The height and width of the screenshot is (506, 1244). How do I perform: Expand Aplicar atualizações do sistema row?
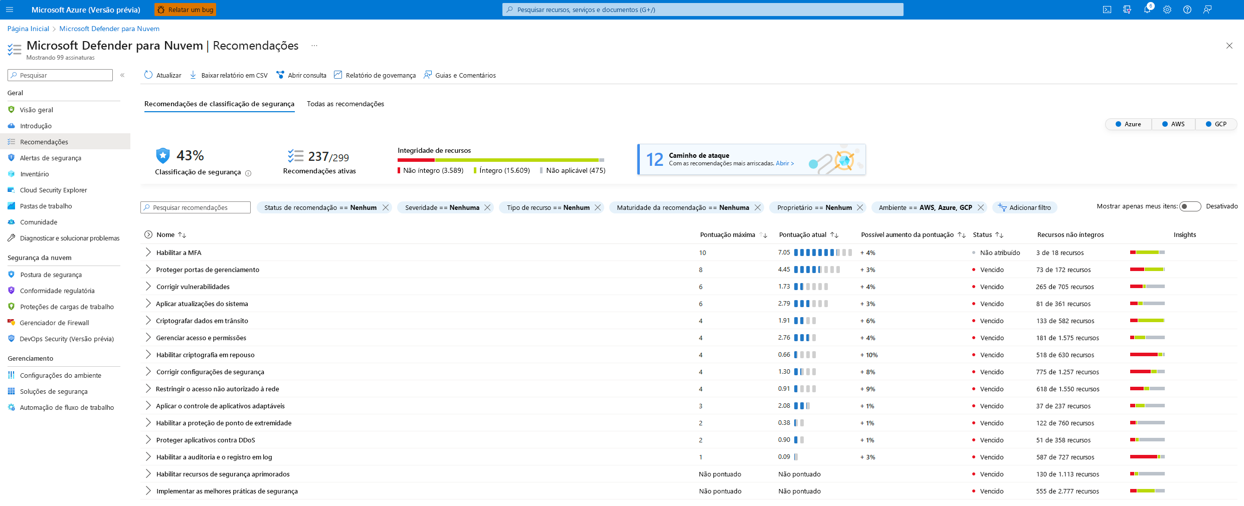coord(148,303)
